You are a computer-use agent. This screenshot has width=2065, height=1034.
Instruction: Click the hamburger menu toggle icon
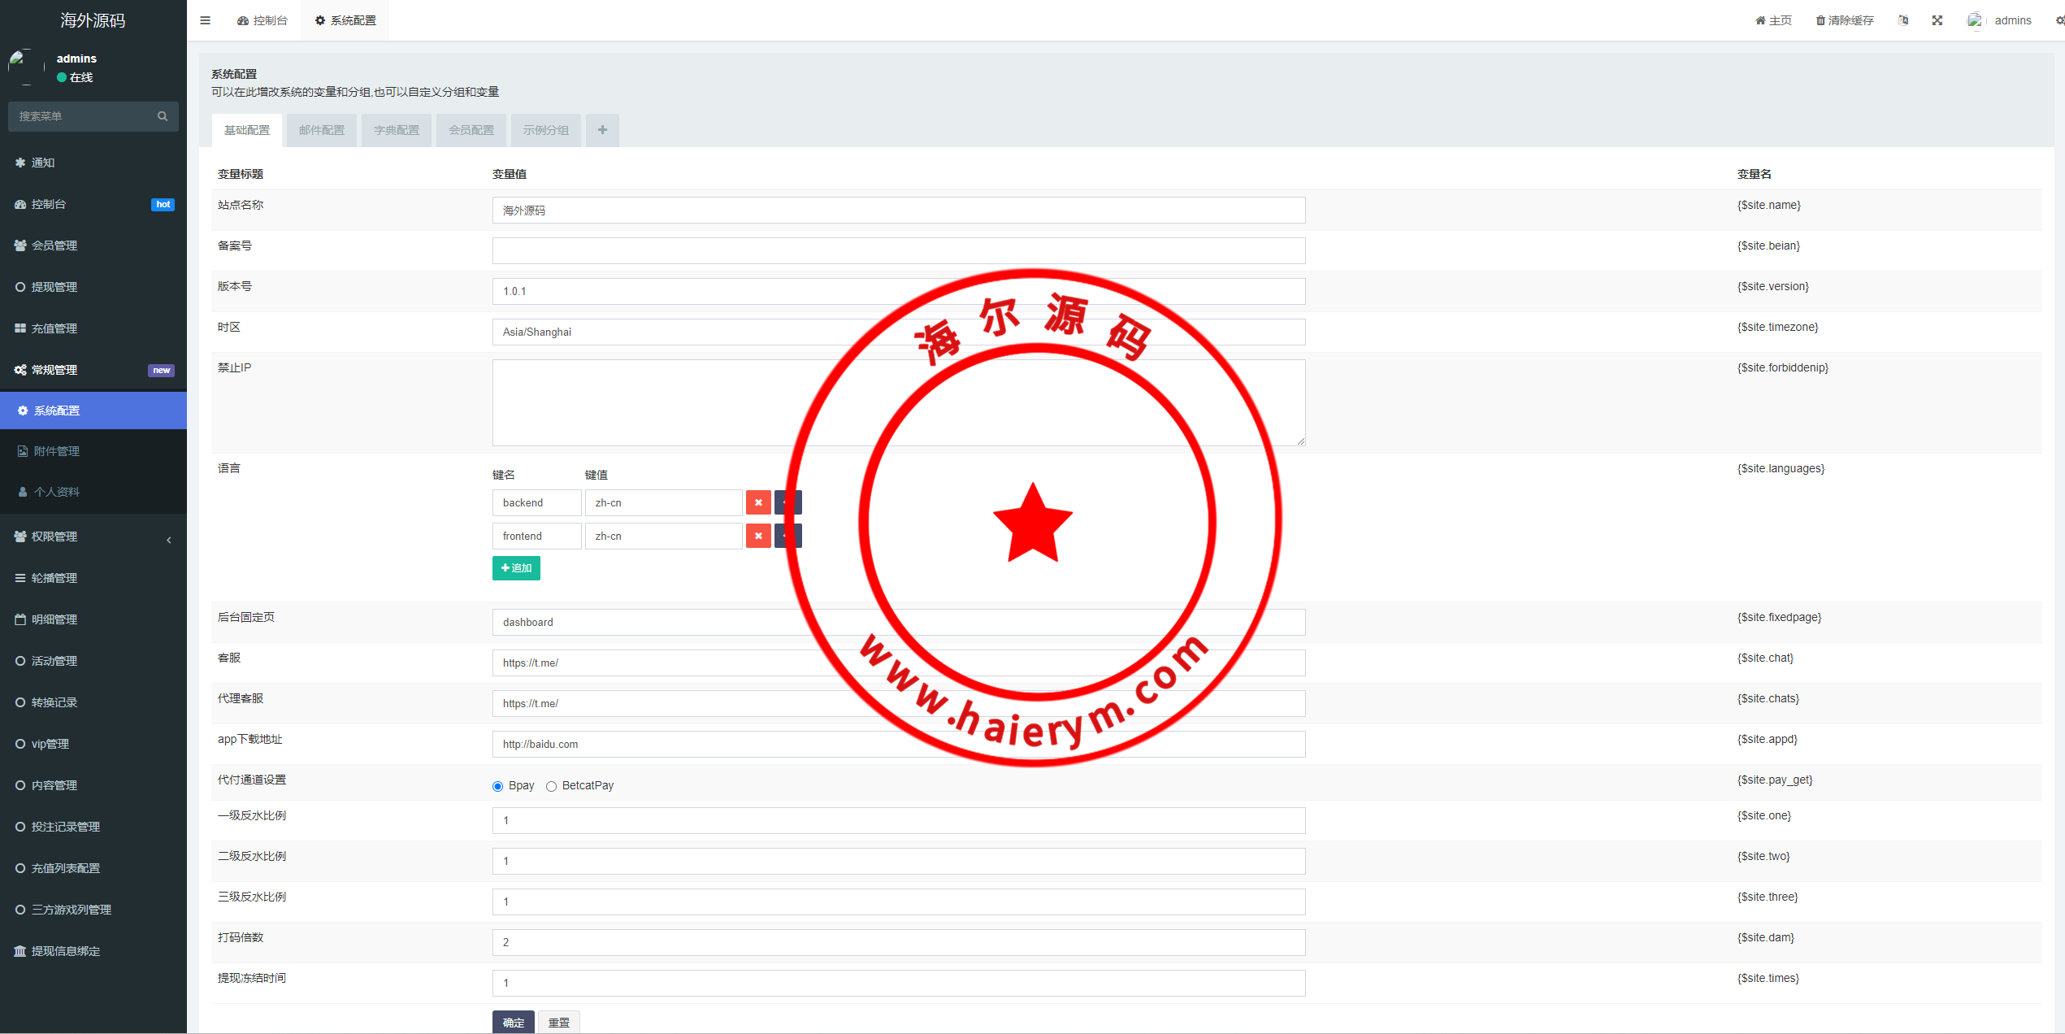(205, 20)
